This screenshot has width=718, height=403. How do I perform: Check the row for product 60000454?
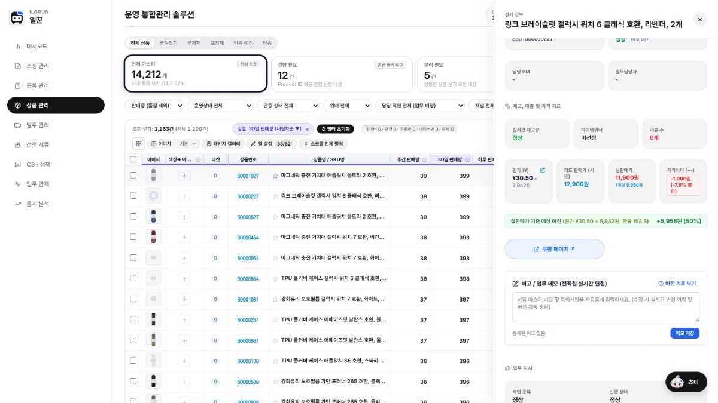click(133, 237)
